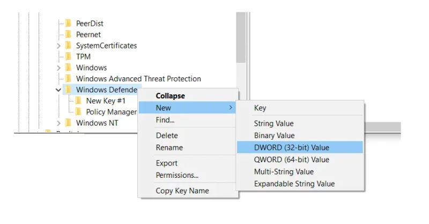Select the TPM folder icon

(x=68, y=56)
